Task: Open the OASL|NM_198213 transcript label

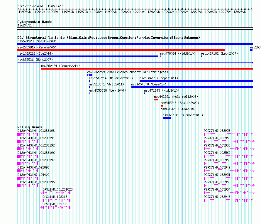Action: point(55,197)
